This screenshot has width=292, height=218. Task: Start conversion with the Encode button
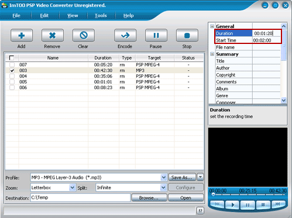(125, 36)
